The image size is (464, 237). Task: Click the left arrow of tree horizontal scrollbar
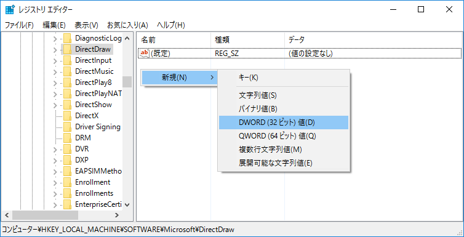click(7, 215)
